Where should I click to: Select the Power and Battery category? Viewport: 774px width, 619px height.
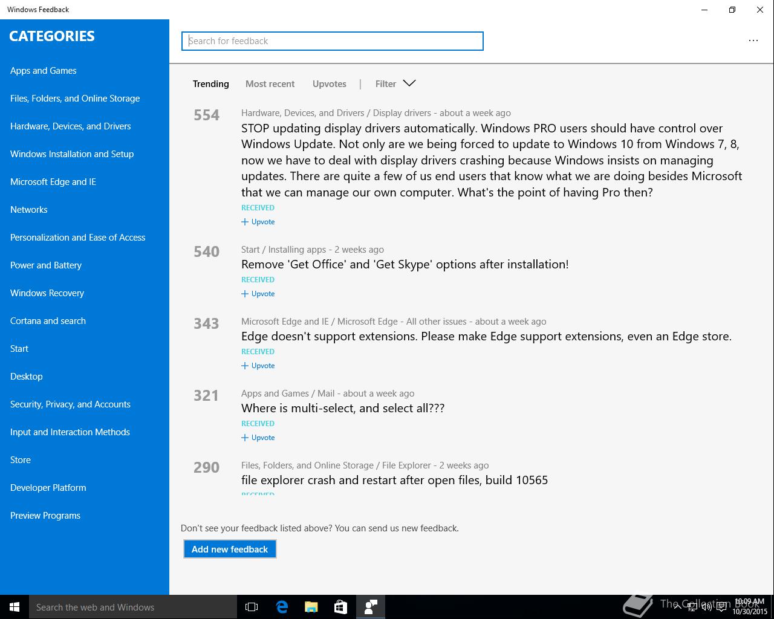(x=46, y=265)
